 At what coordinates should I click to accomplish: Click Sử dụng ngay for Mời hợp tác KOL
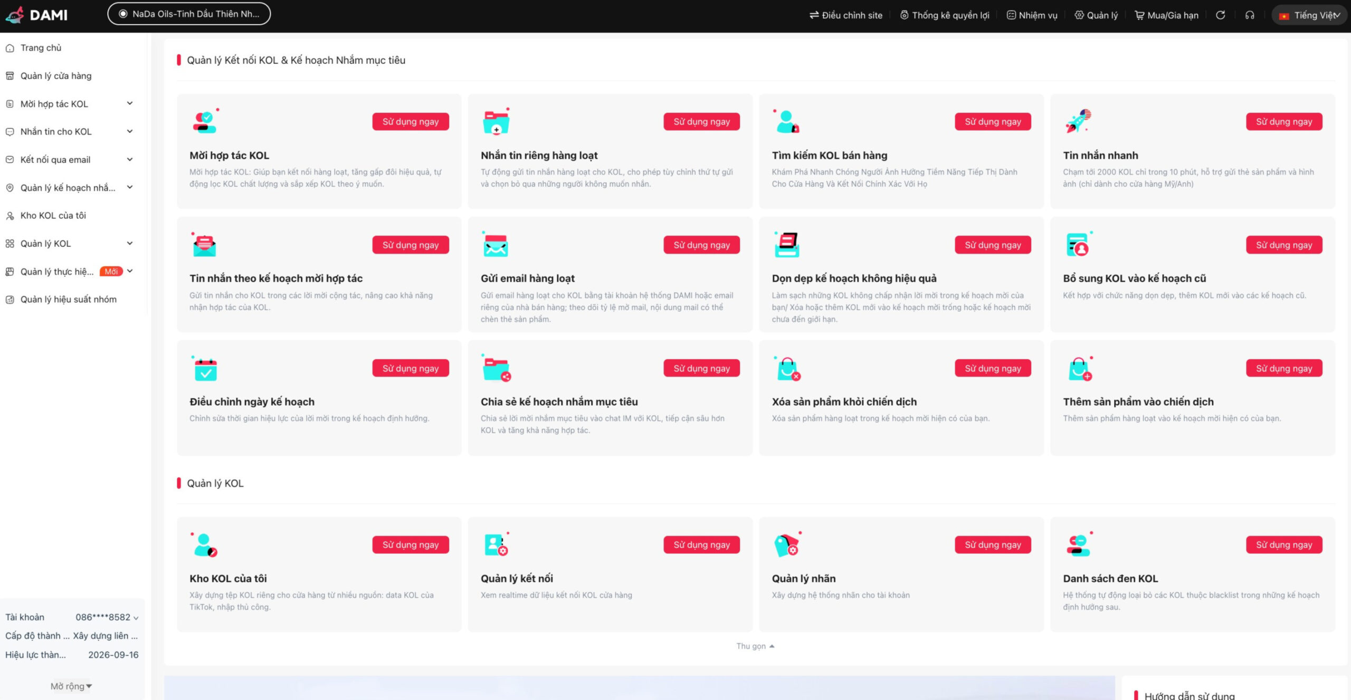[410, 121]
